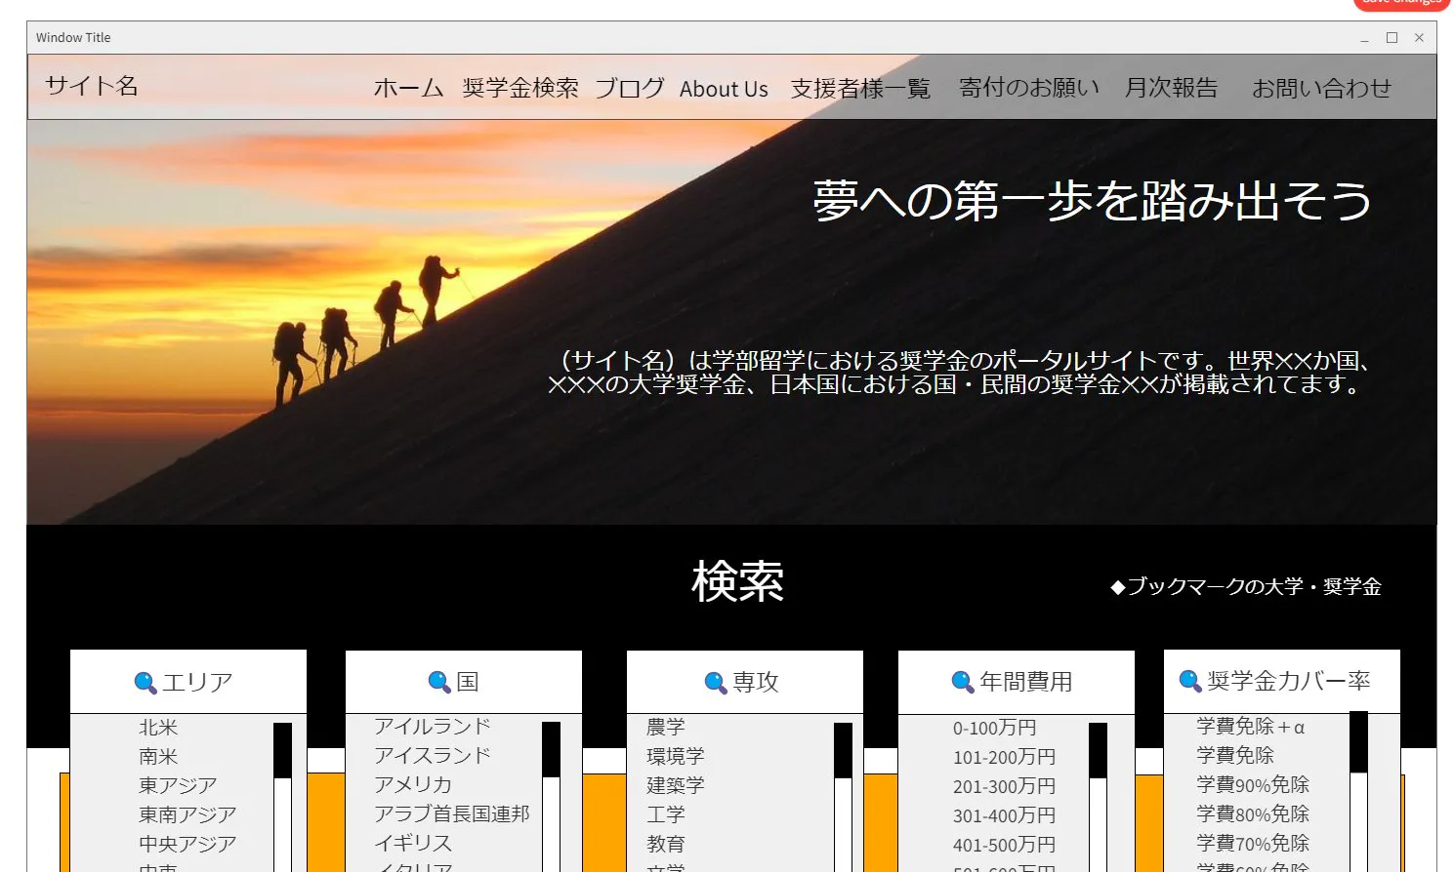Select 建築学 in the major list
Image resolution: width=1454 pixels, height=872 pixels.
click(675, 786)
